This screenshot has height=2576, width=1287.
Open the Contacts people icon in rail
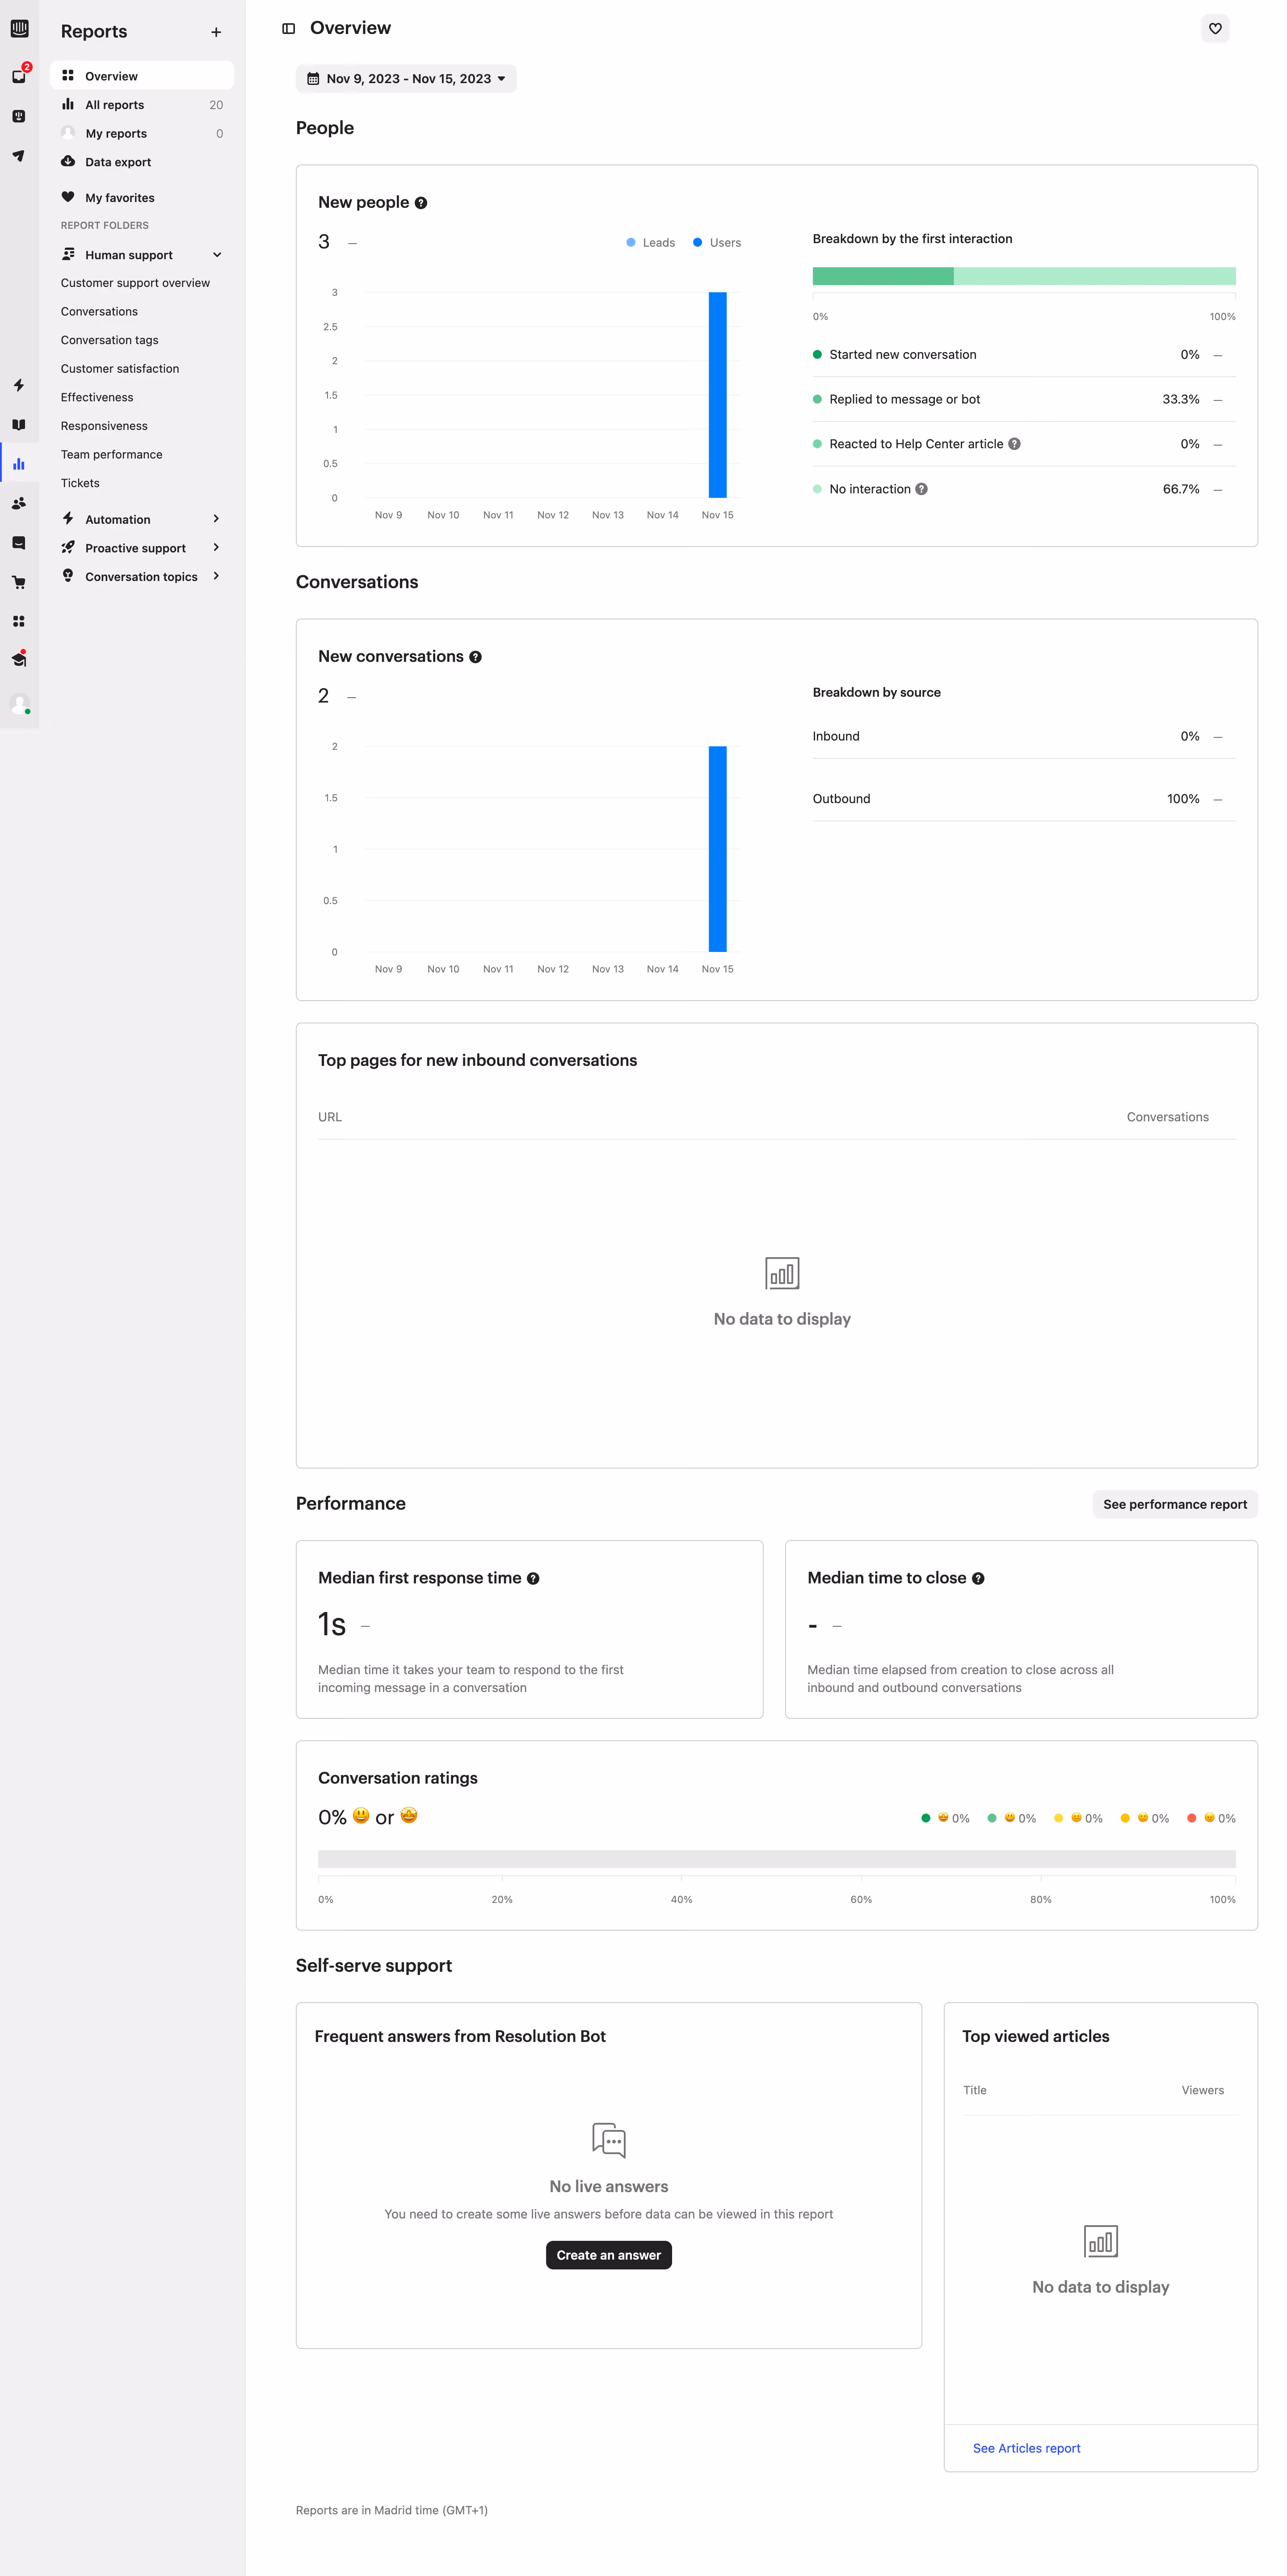tap(19, 503)
